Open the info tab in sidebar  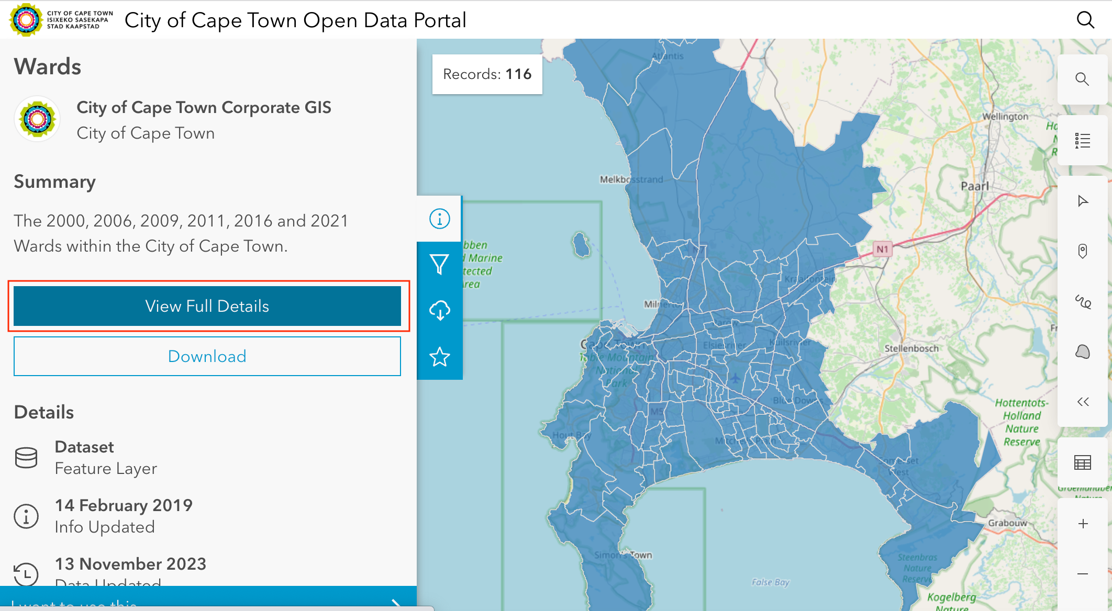[439, 219]
